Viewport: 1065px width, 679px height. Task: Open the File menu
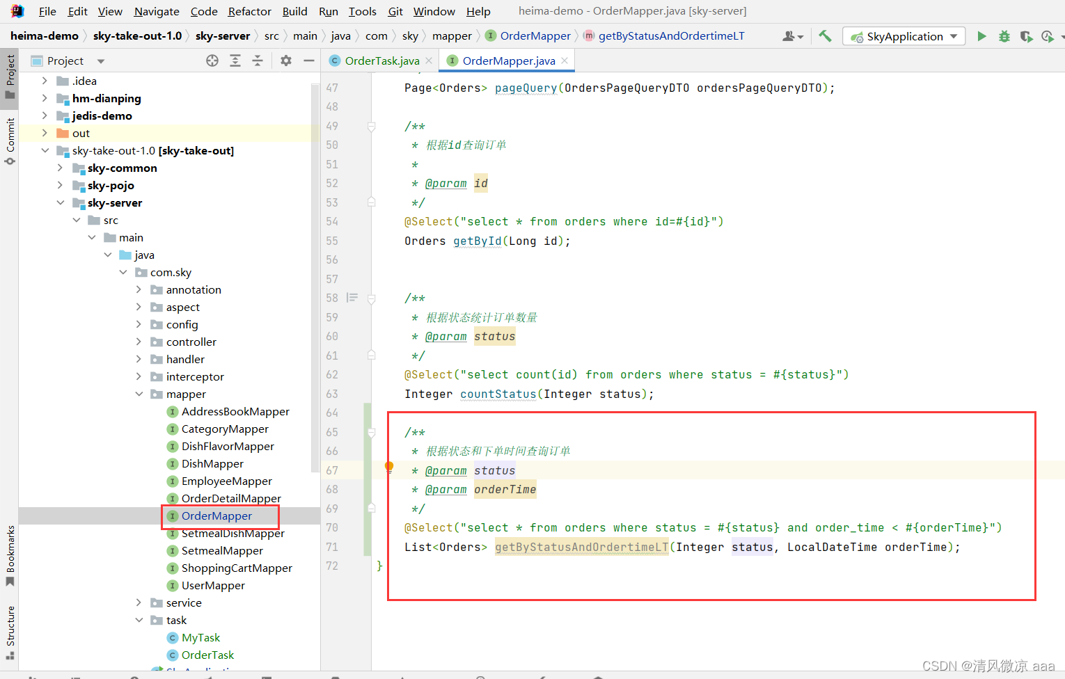coord(47,11)
